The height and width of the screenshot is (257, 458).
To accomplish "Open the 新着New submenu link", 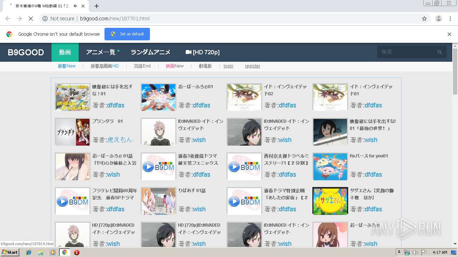I will point(67,66).
